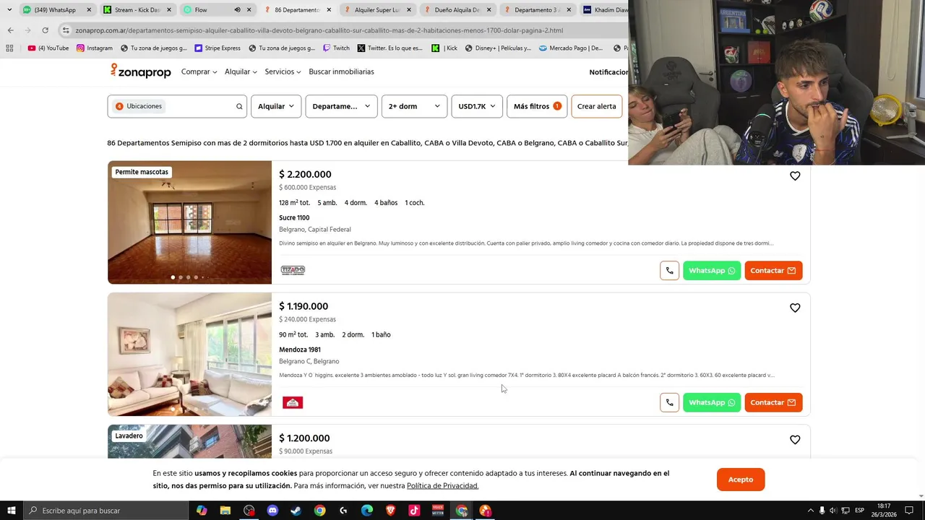Viewport: 925px width, 520px height.
Task: Open the YouTube bookmark
Action: (x=48, y=48)
